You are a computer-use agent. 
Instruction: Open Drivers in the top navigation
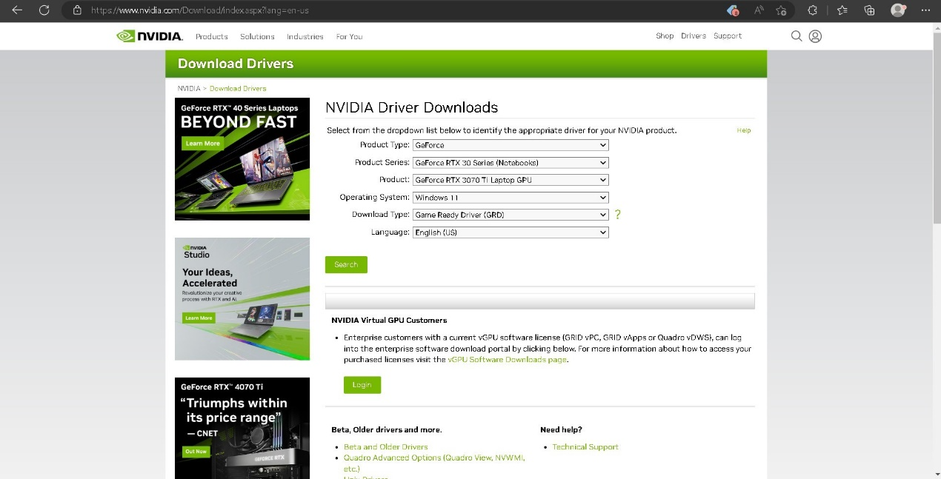pyautogui.click(x=694, y=36)
